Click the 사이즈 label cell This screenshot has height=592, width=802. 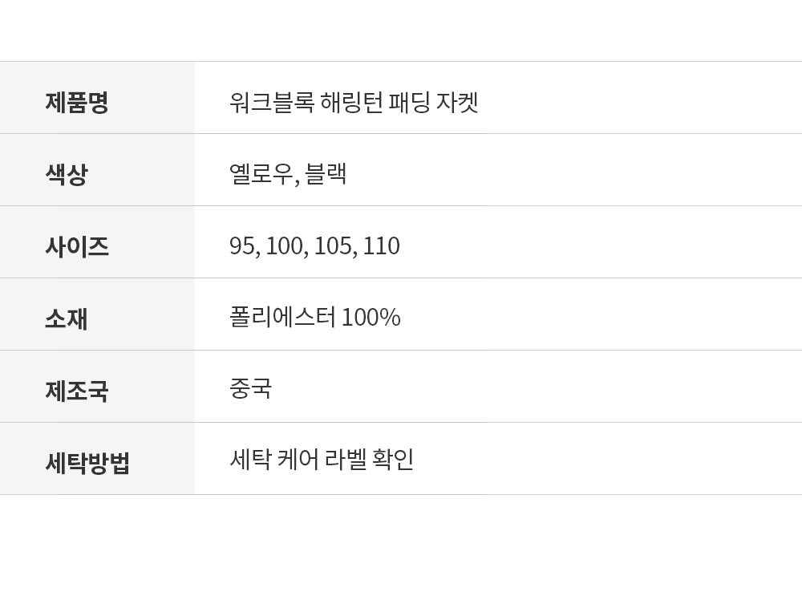tap(97, 242)
